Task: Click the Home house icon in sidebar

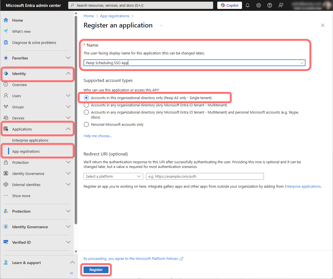Action: pyautogui.click(x=6, y=20)
